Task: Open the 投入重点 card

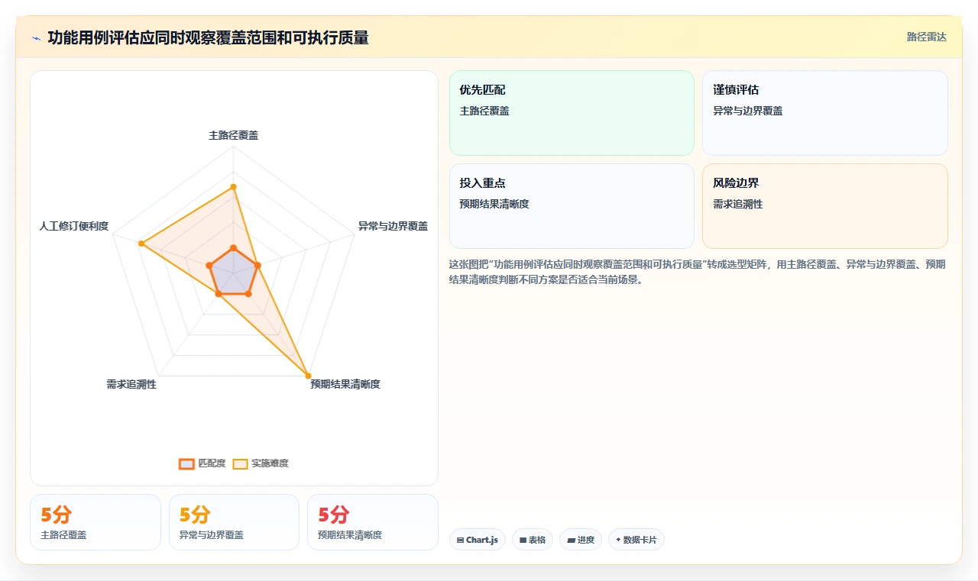Action: 572,206
